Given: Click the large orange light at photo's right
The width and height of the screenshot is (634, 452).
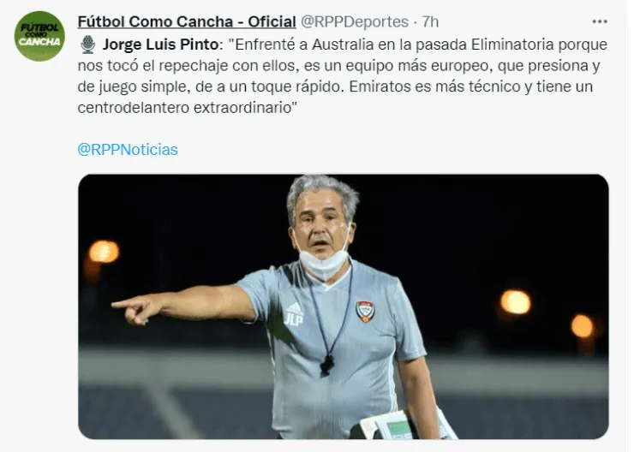Looking at the screenshot, I should click(515, 302).
